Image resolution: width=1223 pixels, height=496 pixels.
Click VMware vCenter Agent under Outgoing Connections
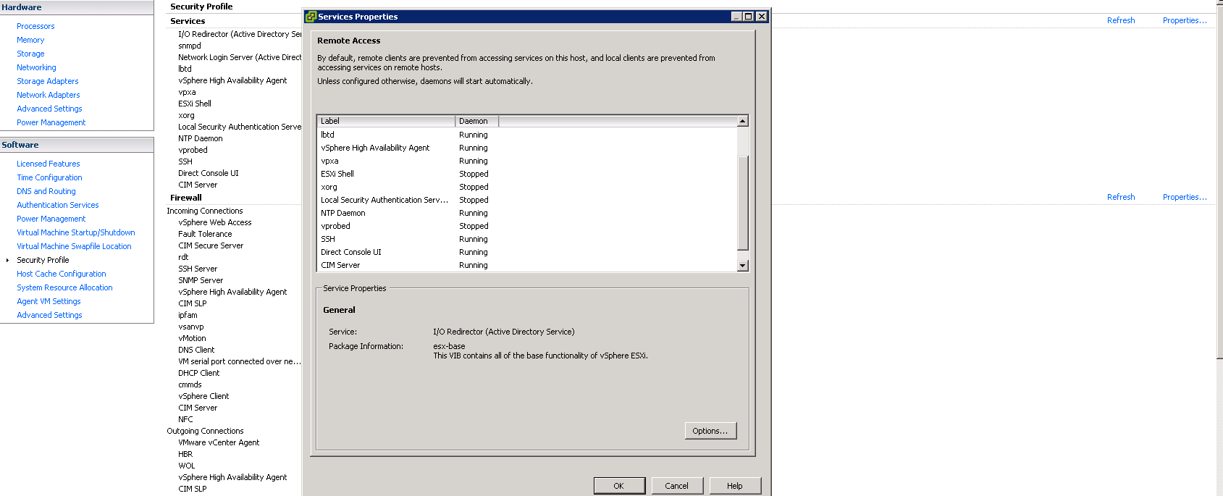point(219,442)
